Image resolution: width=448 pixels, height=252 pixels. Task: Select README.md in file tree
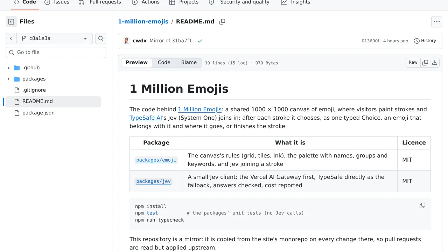tap(52, 101)
